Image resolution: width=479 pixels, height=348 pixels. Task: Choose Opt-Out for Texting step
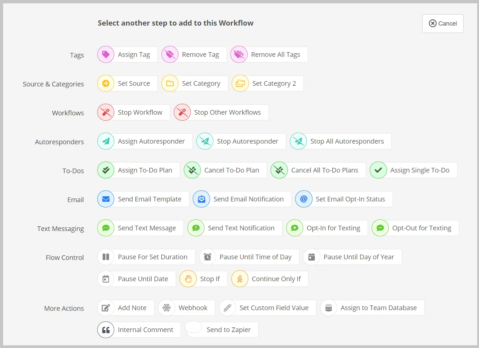click(415, 228)
